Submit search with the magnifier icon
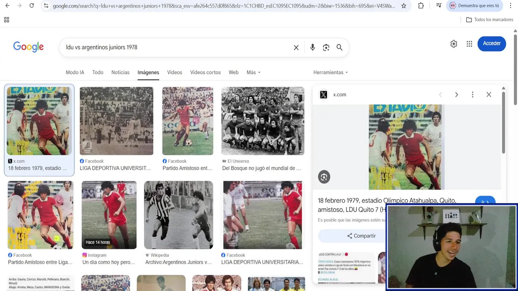This screenshot has width=518, height=291. coord(340,48)
